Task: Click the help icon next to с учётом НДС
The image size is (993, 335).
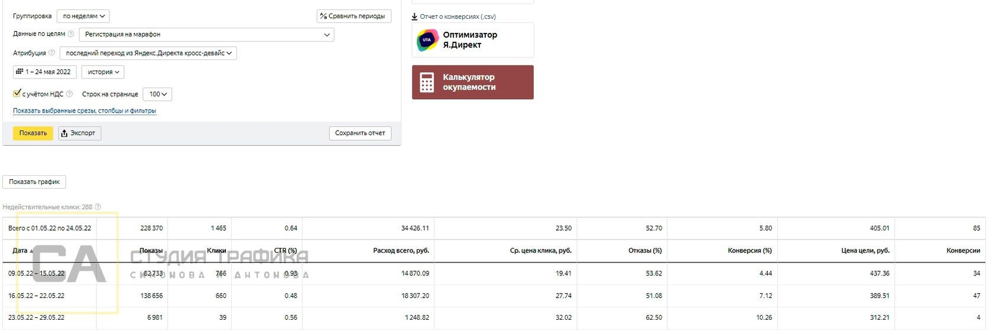Action: (69, 94)
